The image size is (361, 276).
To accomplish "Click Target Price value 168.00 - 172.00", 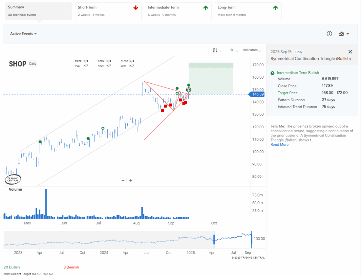I will coord(334,93).
